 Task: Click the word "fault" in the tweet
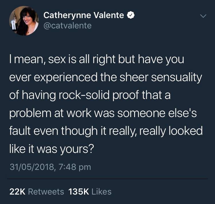pos(19,130)
